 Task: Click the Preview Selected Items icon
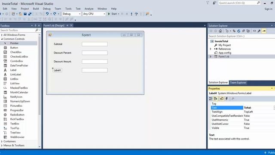[x=264, y=31]
